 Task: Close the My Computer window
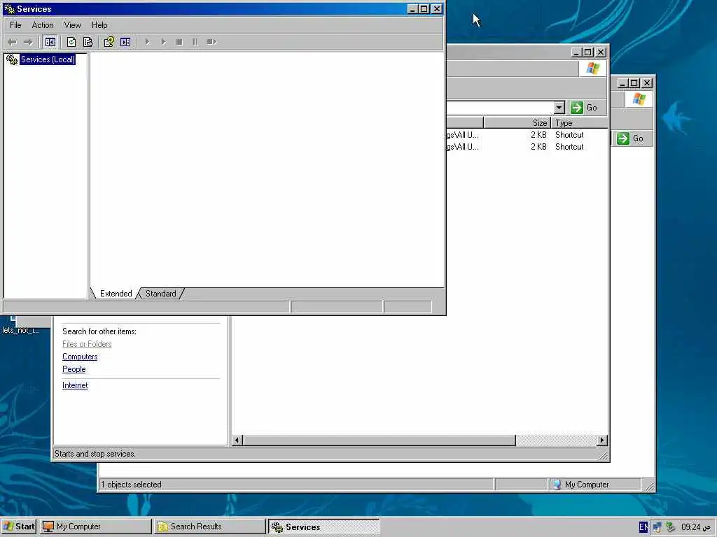point(646,83)
